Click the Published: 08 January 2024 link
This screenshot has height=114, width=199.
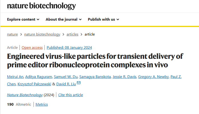click(x=69, y=48)
